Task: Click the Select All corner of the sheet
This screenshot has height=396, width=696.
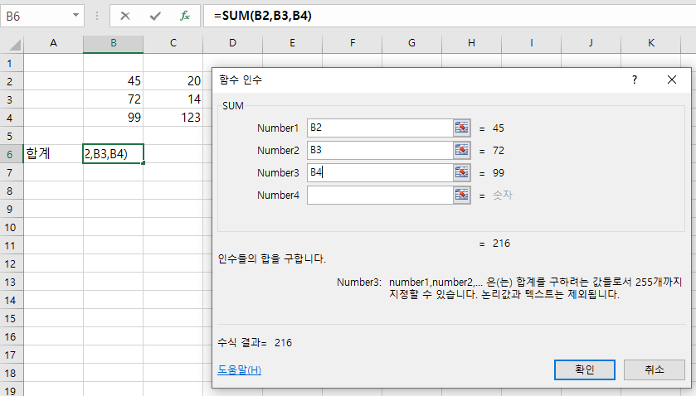Action: (x=11, y=43)
